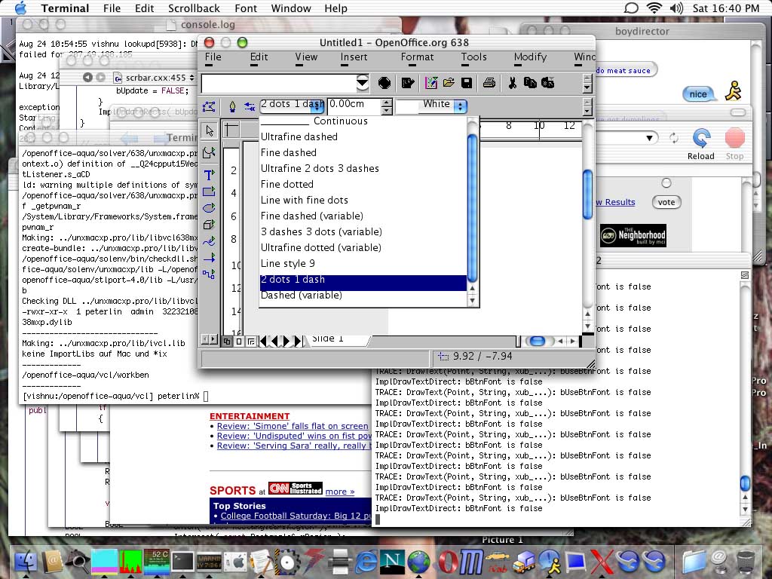Click the "more »" link beside Sports Illustrated

340,492
